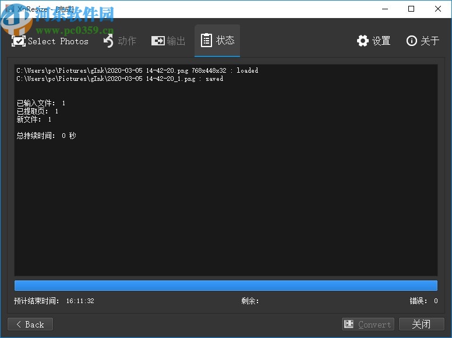
Task: Click the 总持续时间: 0 秒 line
Action: (46, 136)
